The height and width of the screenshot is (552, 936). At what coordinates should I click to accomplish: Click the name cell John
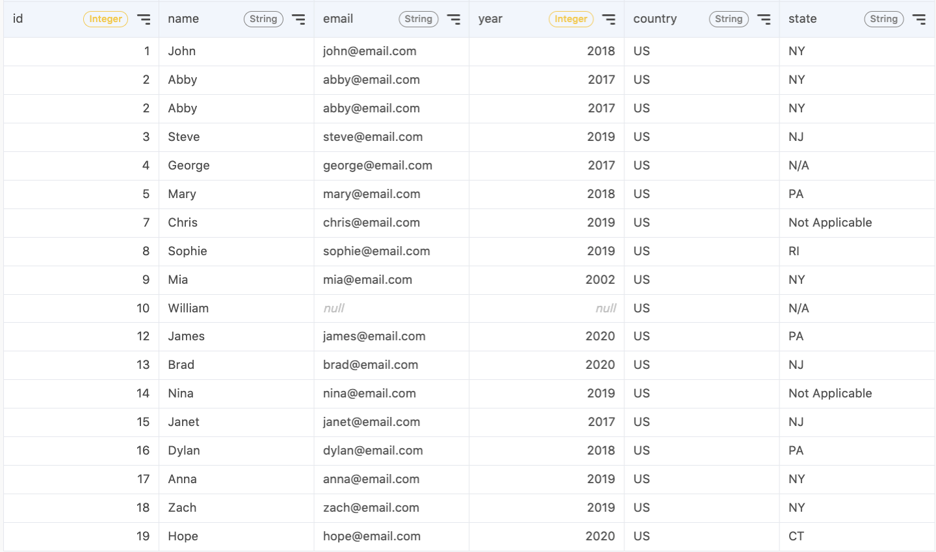(237, 51)
